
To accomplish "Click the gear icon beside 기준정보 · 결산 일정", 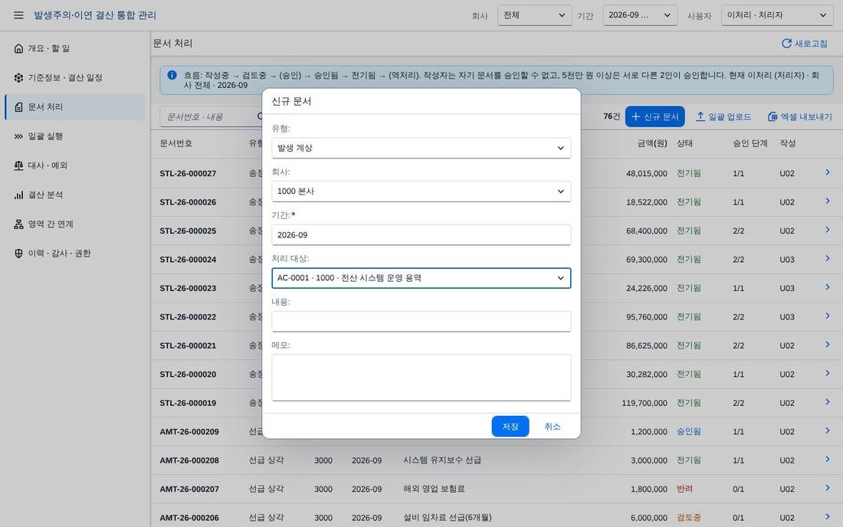I will coord(19,77).
